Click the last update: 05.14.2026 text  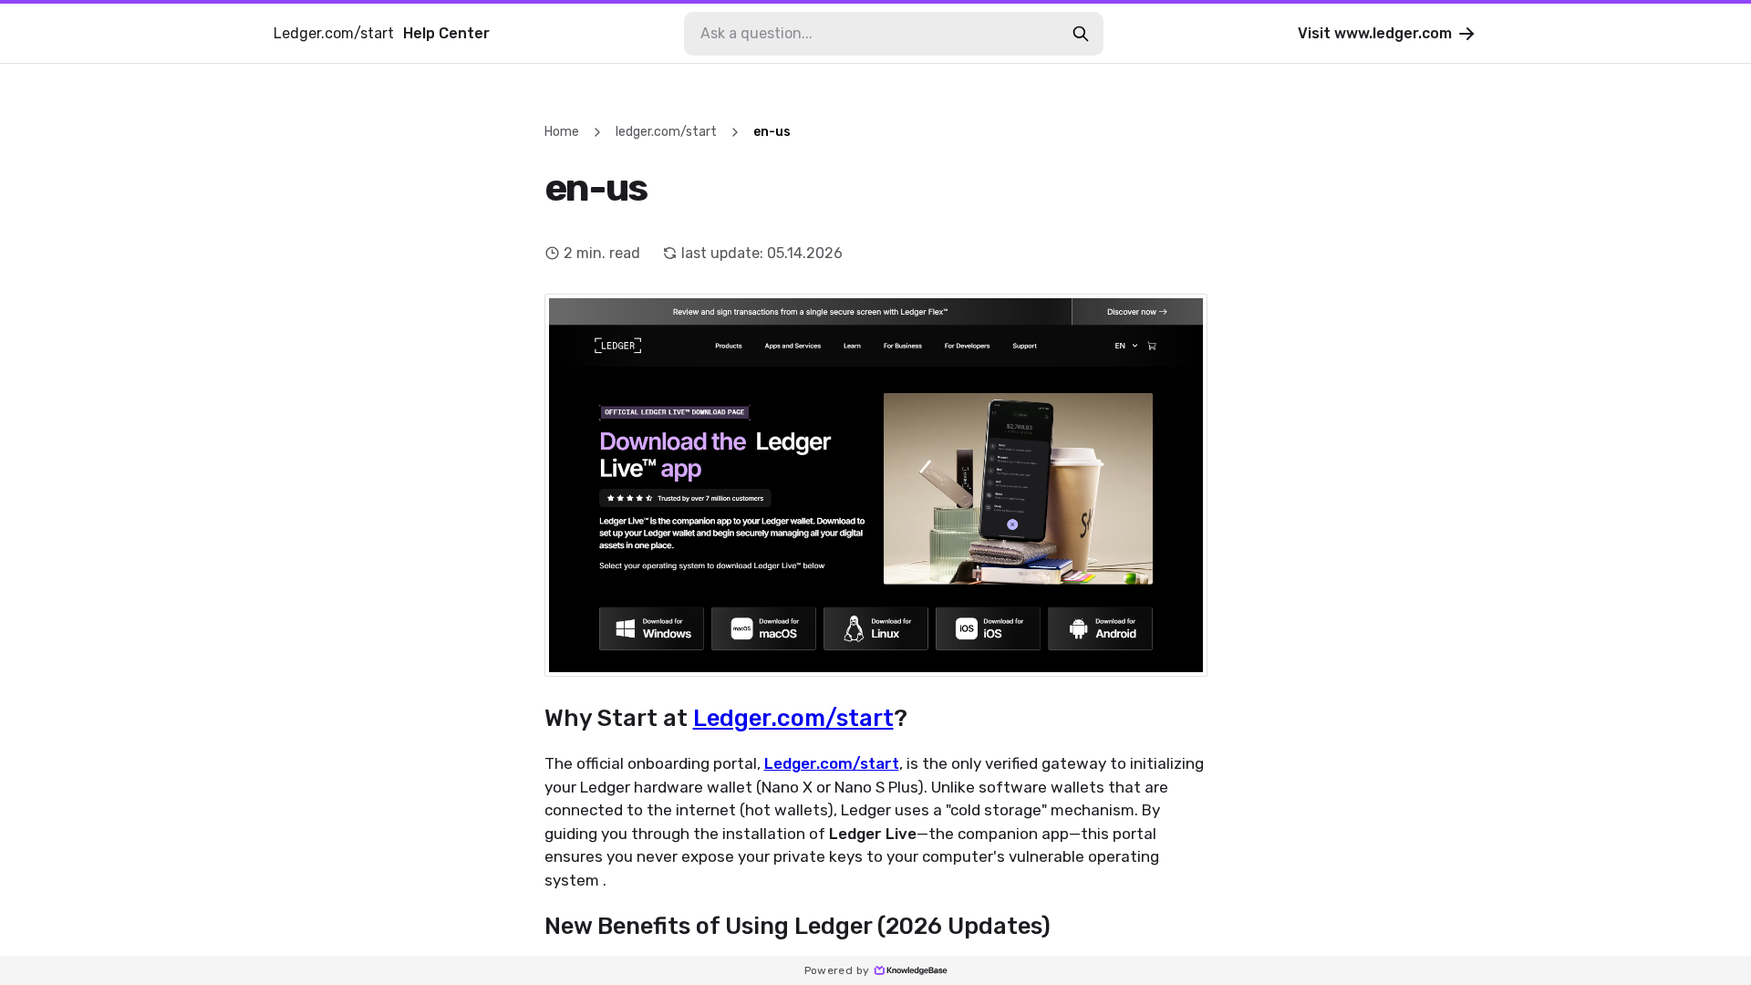coord(762,254)
